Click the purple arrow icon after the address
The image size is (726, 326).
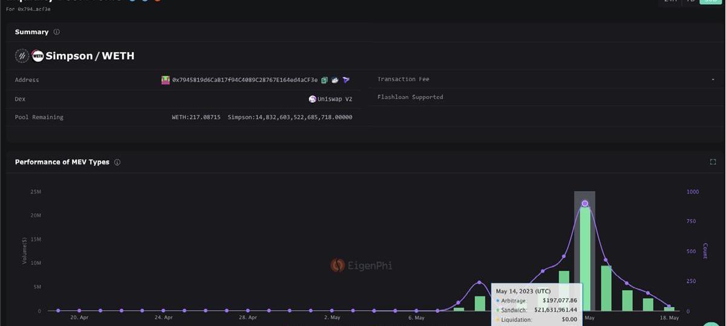(346, 80)
